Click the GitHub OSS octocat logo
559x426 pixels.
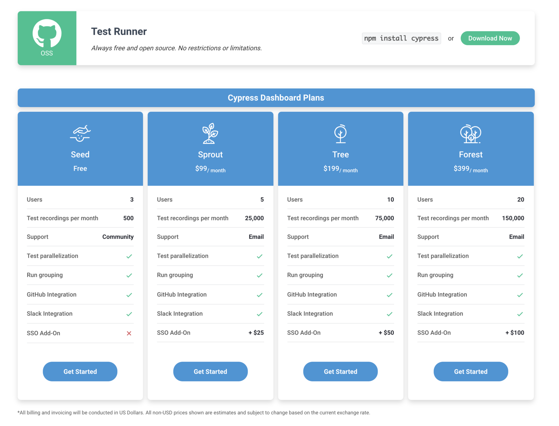pyautogui.click(x=47, y=33)
